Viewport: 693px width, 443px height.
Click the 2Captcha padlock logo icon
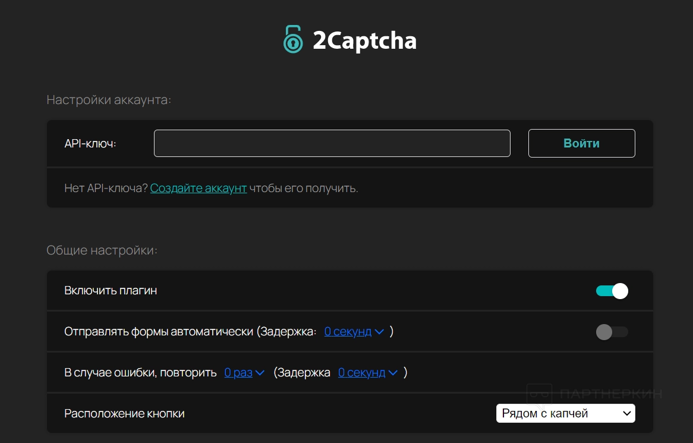(293, 39)
